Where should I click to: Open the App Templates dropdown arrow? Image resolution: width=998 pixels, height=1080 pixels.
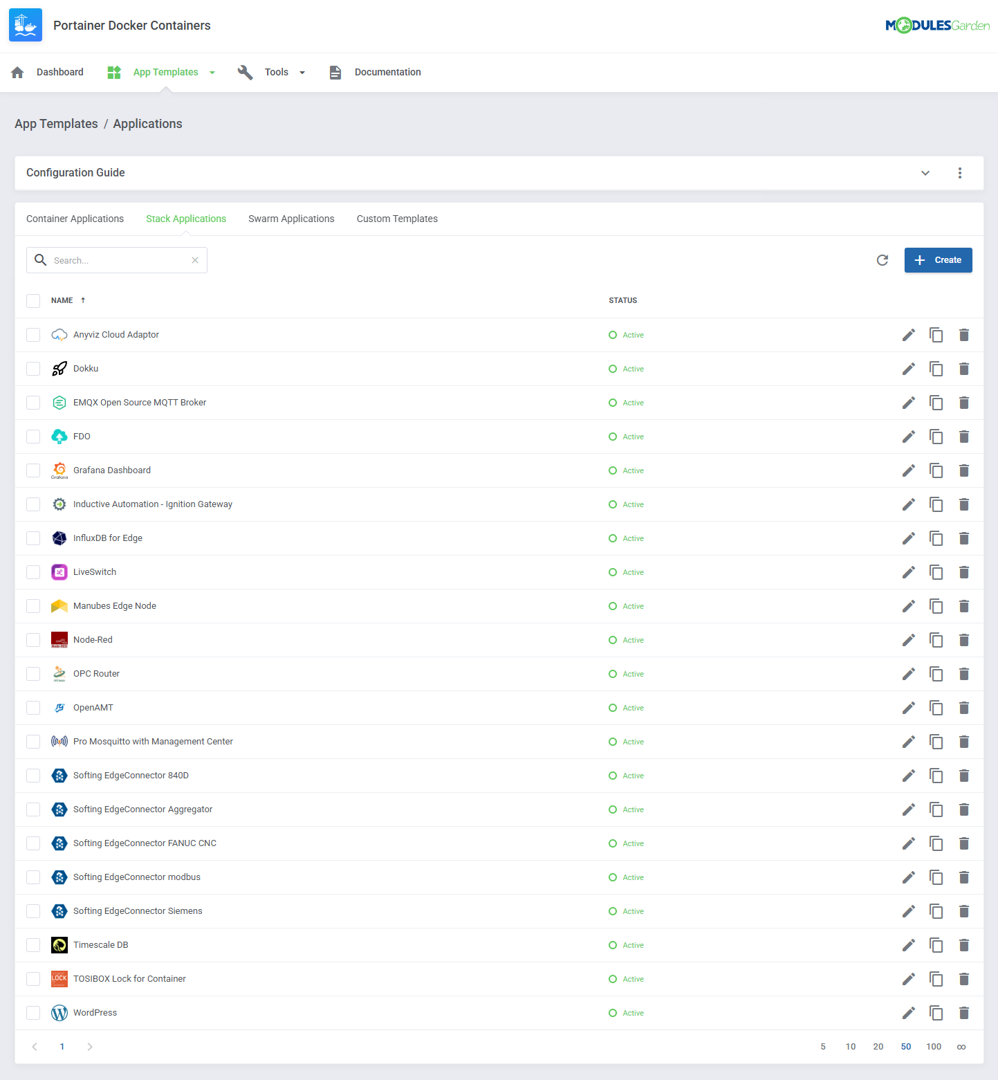pyautogui.click(x=212, y=72)
